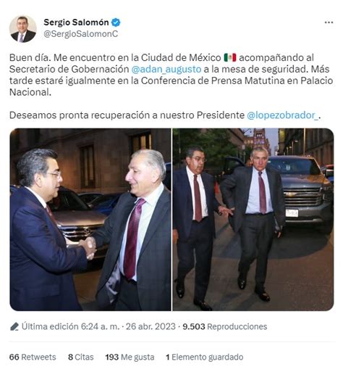
Task: Click the 26 abr. 2023 date
Action: click(x=151, y=326)
